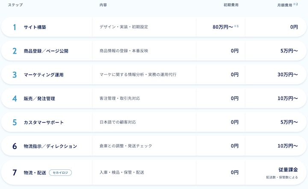
Task: Select step number 7 icon
Action: click(15, 172)
